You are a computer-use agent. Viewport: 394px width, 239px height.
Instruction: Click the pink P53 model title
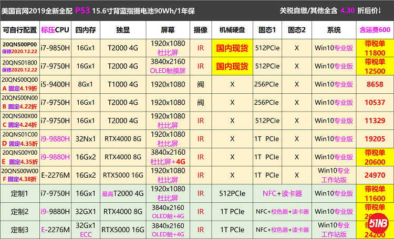[x=82, y=10]
